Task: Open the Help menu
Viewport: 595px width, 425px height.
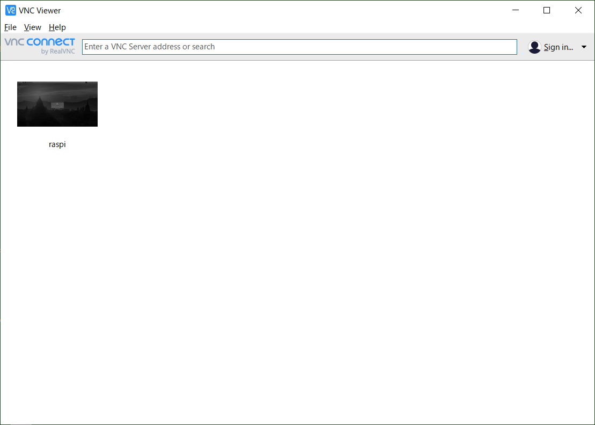Action: tap(57, 27)
